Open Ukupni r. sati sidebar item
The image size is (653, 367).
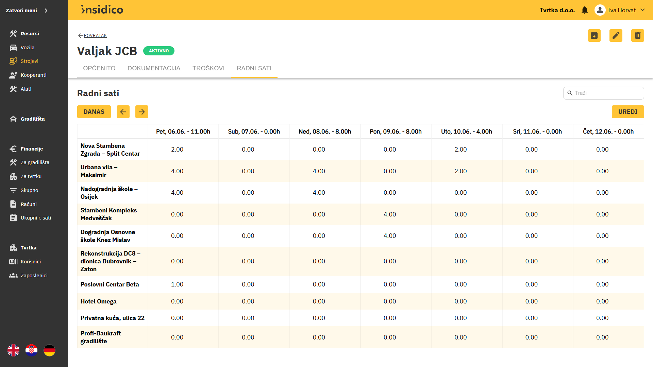35,218
